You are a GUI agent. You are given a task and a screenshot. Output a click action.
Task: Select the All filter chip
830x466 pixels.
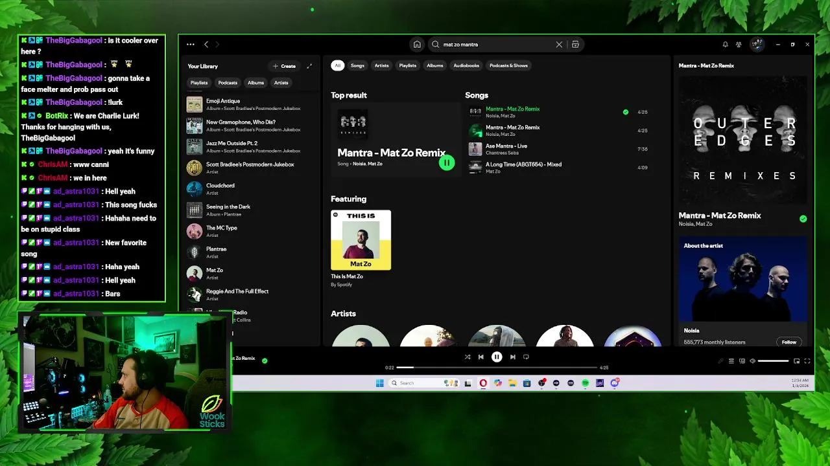(x=337, y=65)
